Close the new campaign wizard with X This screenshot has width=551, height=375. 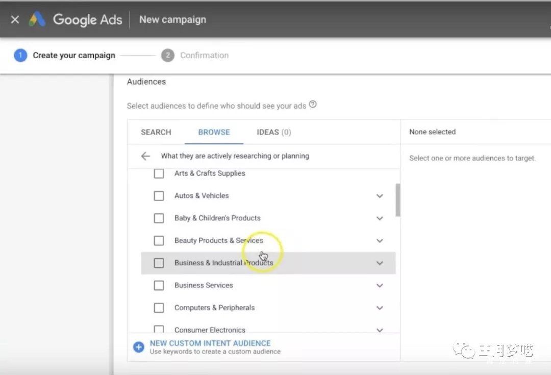[15, 19]
